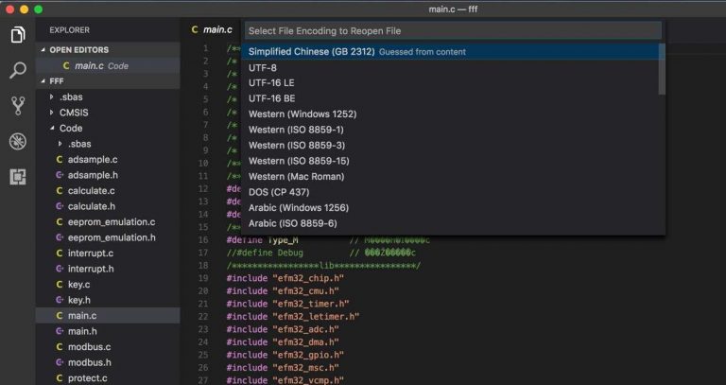The width and height of the screenshot is (726, 385).
Task: Click the Select File Encoding input field
Action: click(x=452, y=31)
